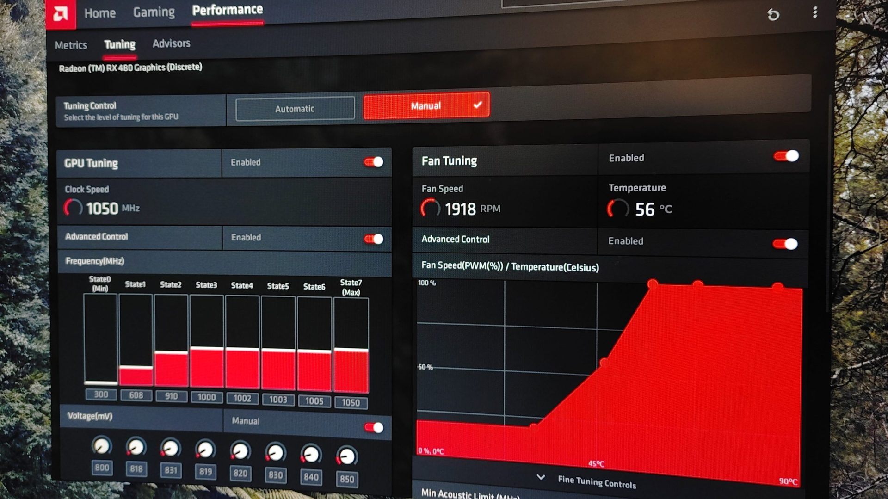The height and width of the screenshot is (499, 888).
Task: Click the 1002 MHz frequency field
Action: point(242,399)
